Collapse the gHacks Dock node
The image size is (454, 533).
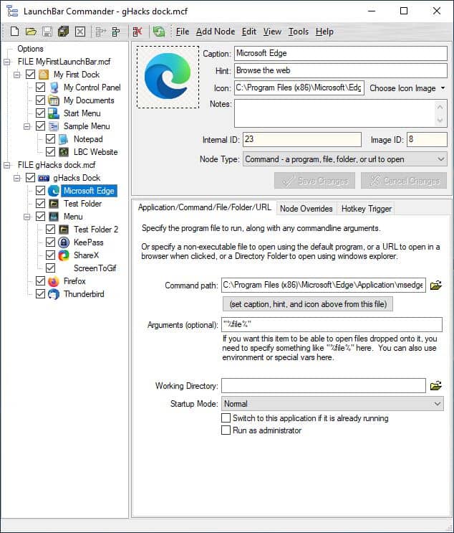(x=16, y=178)
